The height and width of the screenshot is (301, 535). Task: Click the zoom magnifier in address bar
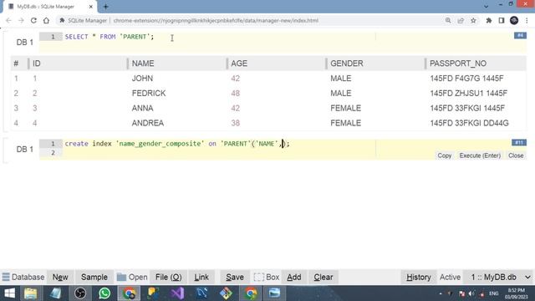click(x=448, y=20)
